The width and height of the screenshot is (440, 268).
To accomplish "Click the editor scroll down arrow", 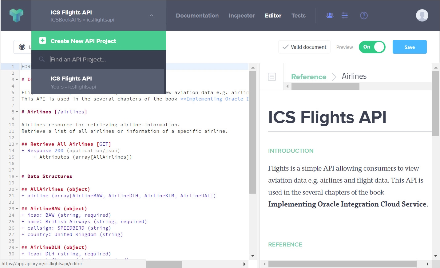I will (x=253, y=256).
